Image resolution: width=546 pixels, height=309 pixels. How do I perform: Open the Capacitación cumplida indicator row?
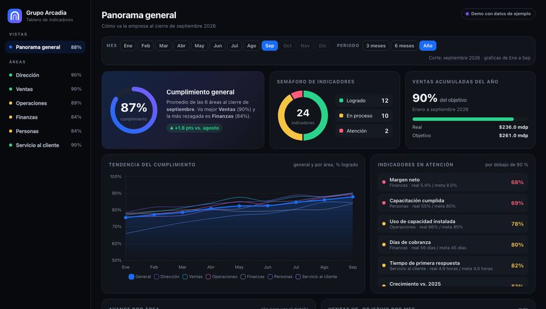pos(453,203)
